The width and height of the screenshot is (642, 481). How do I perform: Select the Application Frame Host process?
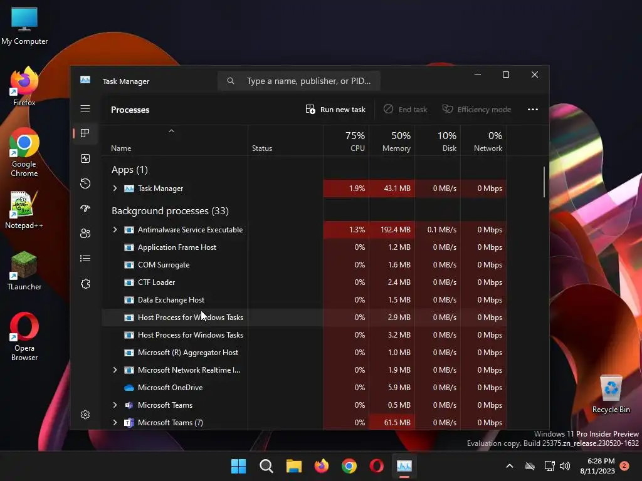(304, 247)
